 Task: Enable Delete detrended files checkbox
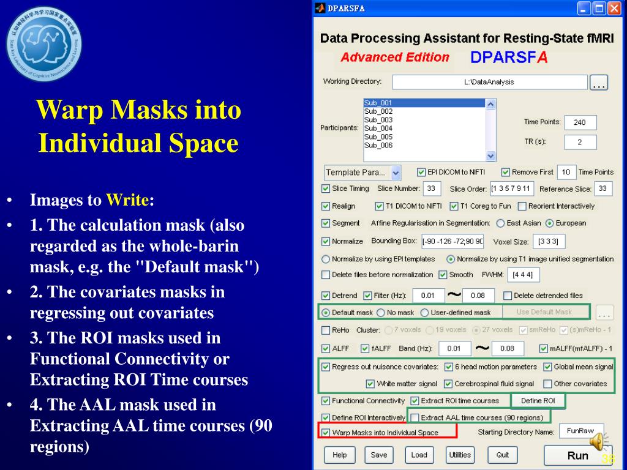coord(508,296)
